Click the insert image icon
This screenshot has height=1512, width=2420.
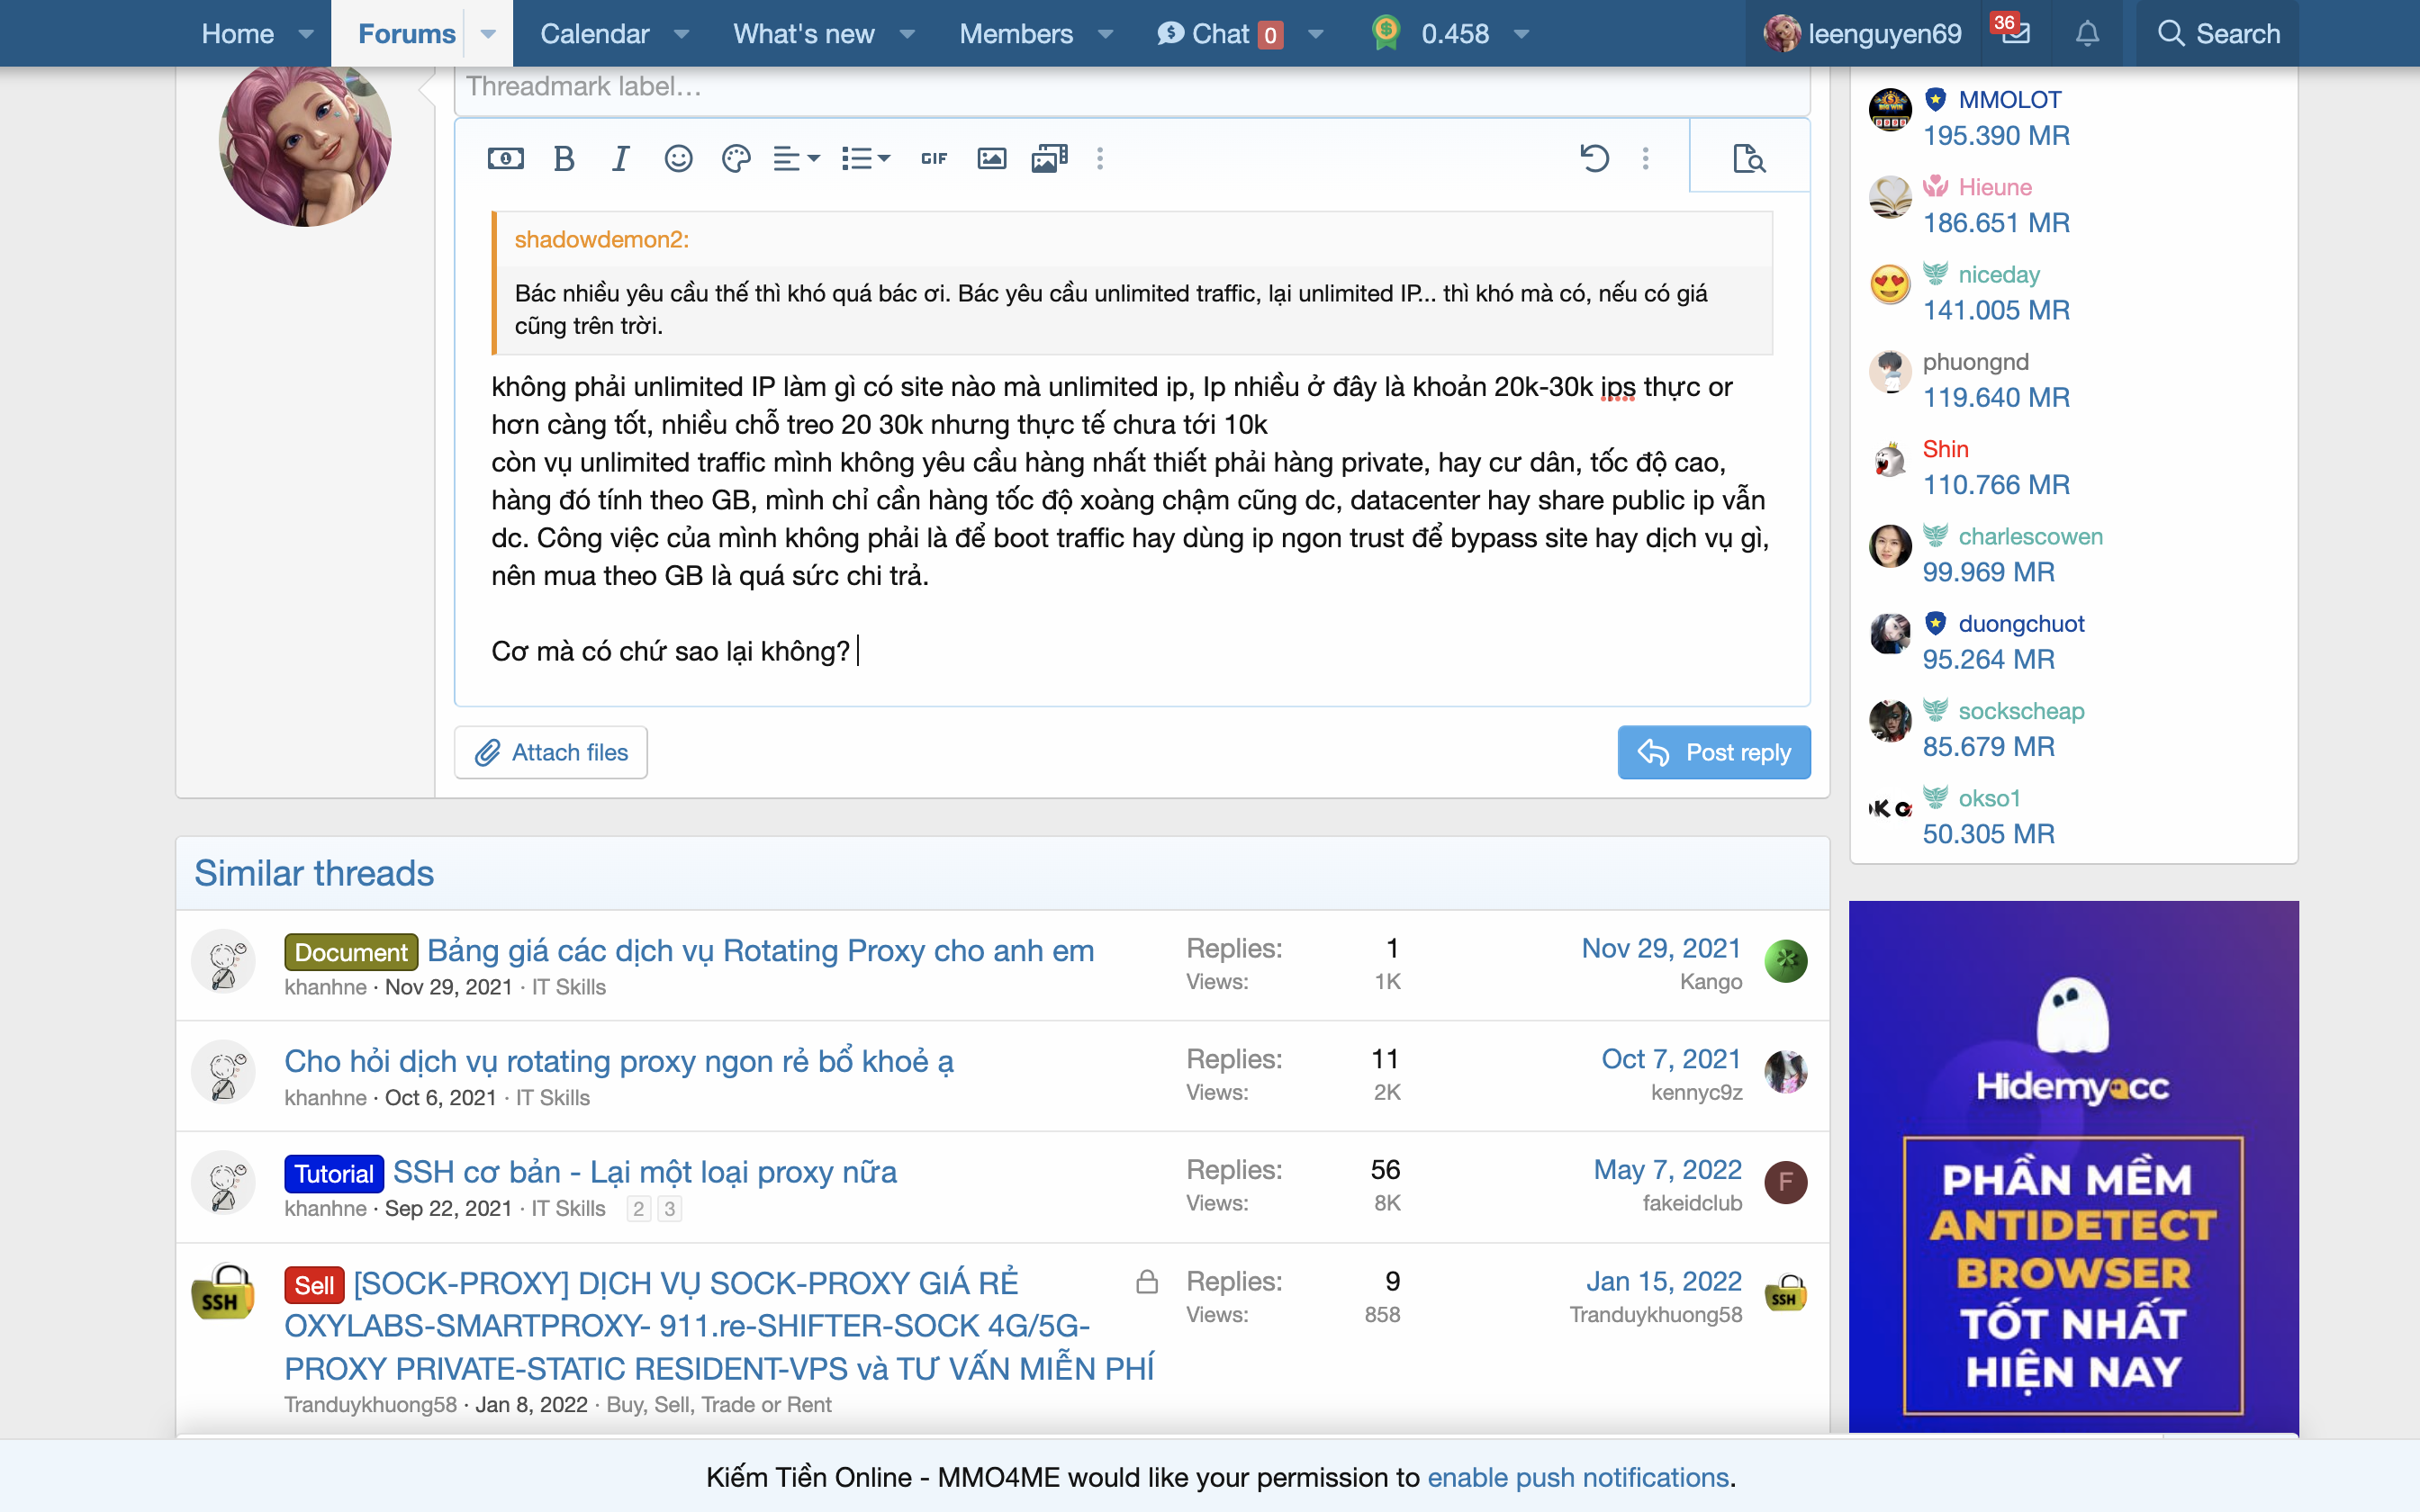[991, 158]
